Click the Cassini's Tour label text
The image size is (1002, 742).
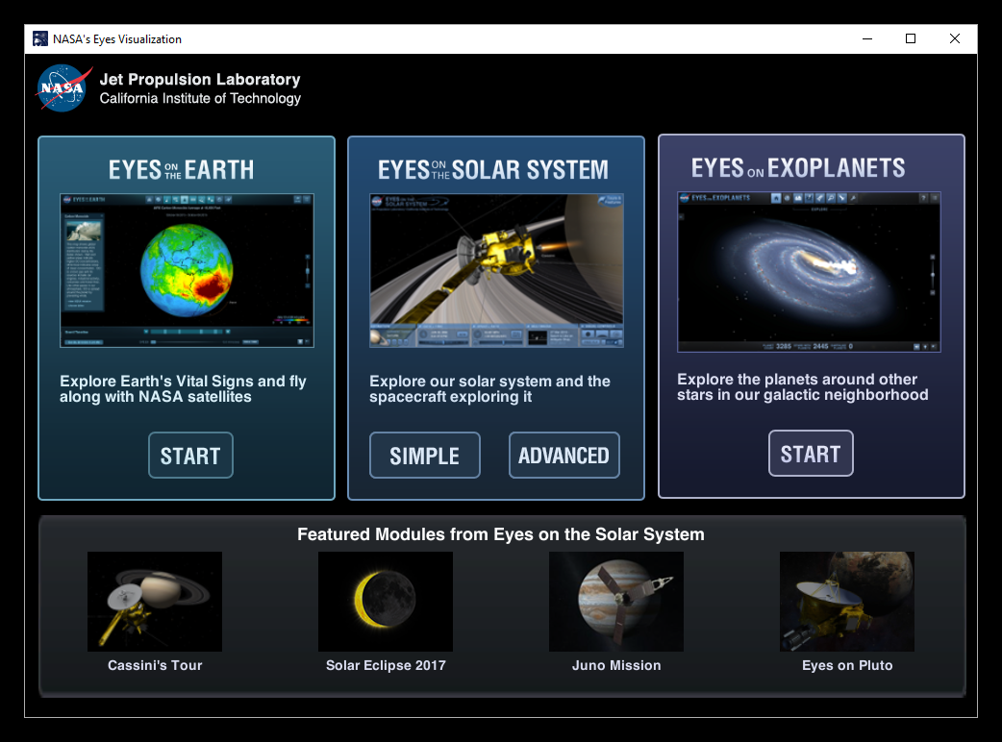point(154,665)
